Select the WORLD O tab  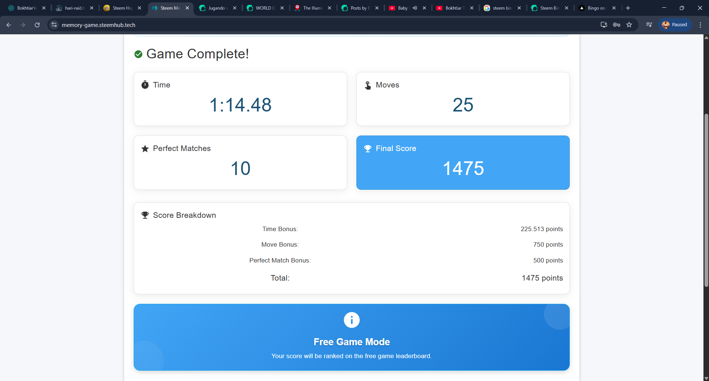point(265,8)
